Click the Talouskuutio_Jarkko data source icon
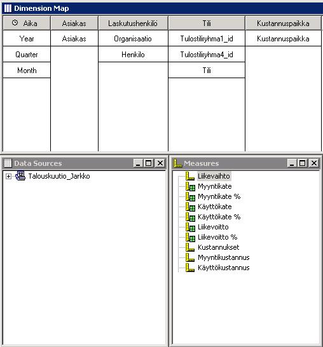Image resolution: width=323 pixels, height=347 pixels. point(20,176)
